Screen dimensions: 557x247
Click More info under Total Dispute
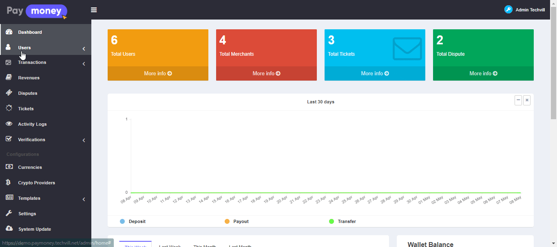point(483,74)
